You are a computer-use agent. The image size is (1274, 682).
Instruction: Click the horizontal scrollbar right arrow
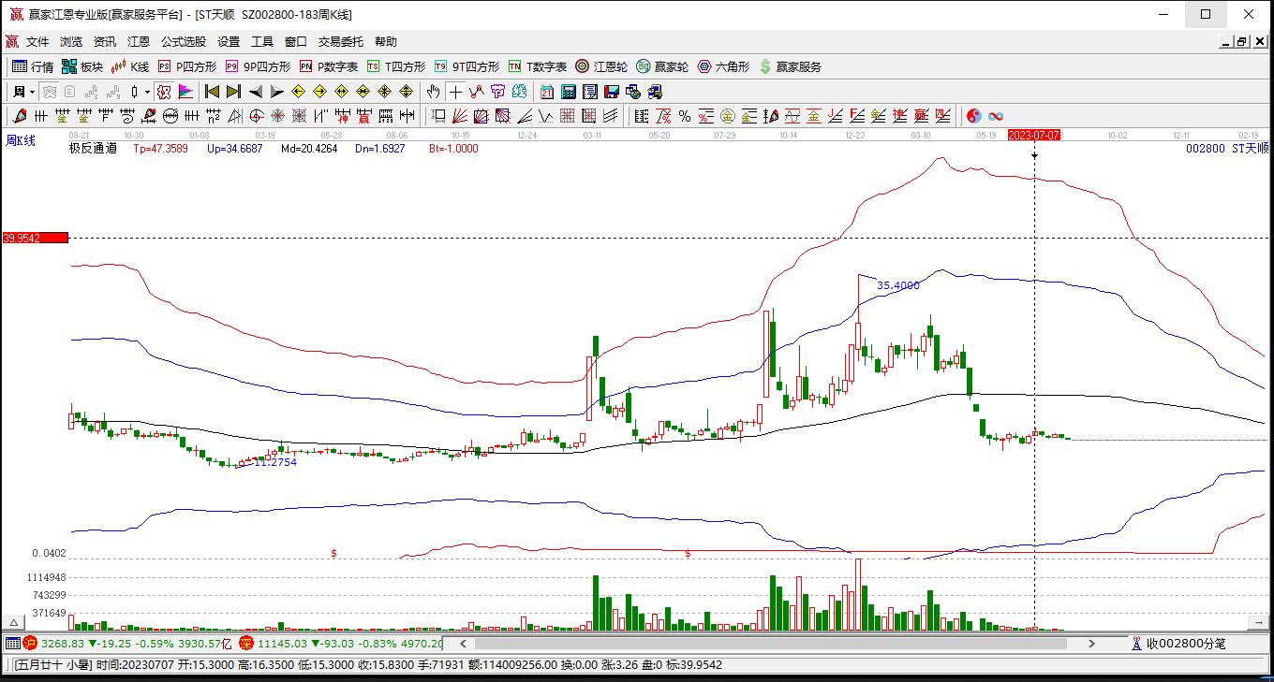[1091, 644]
